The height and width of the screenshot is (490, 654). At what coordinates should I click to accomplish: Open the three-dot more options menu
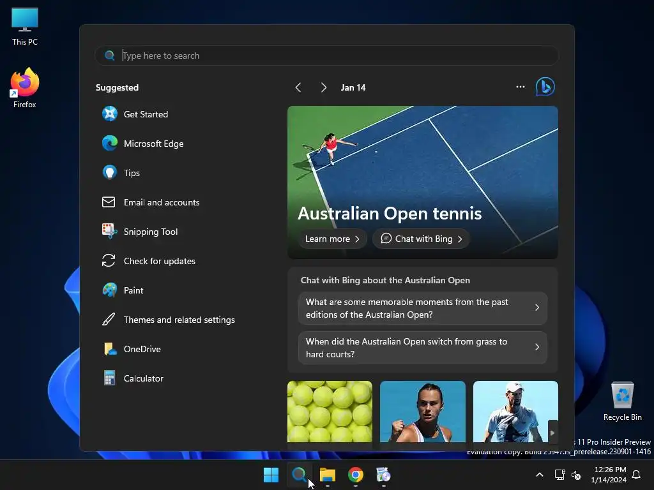(x=520, y=87)
